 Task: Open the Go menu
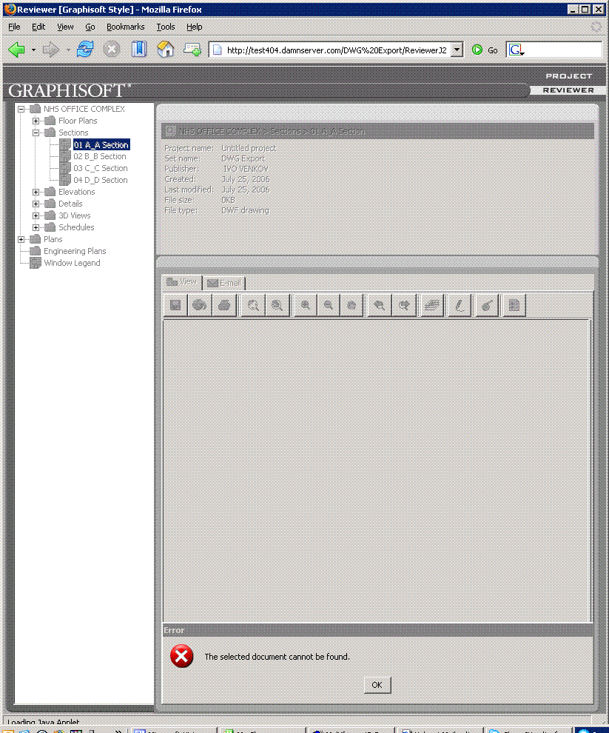90,27
